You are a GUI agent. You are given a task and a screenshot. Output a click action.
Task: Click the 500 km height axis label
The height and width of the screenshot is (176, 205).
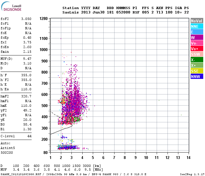[45, 106]
